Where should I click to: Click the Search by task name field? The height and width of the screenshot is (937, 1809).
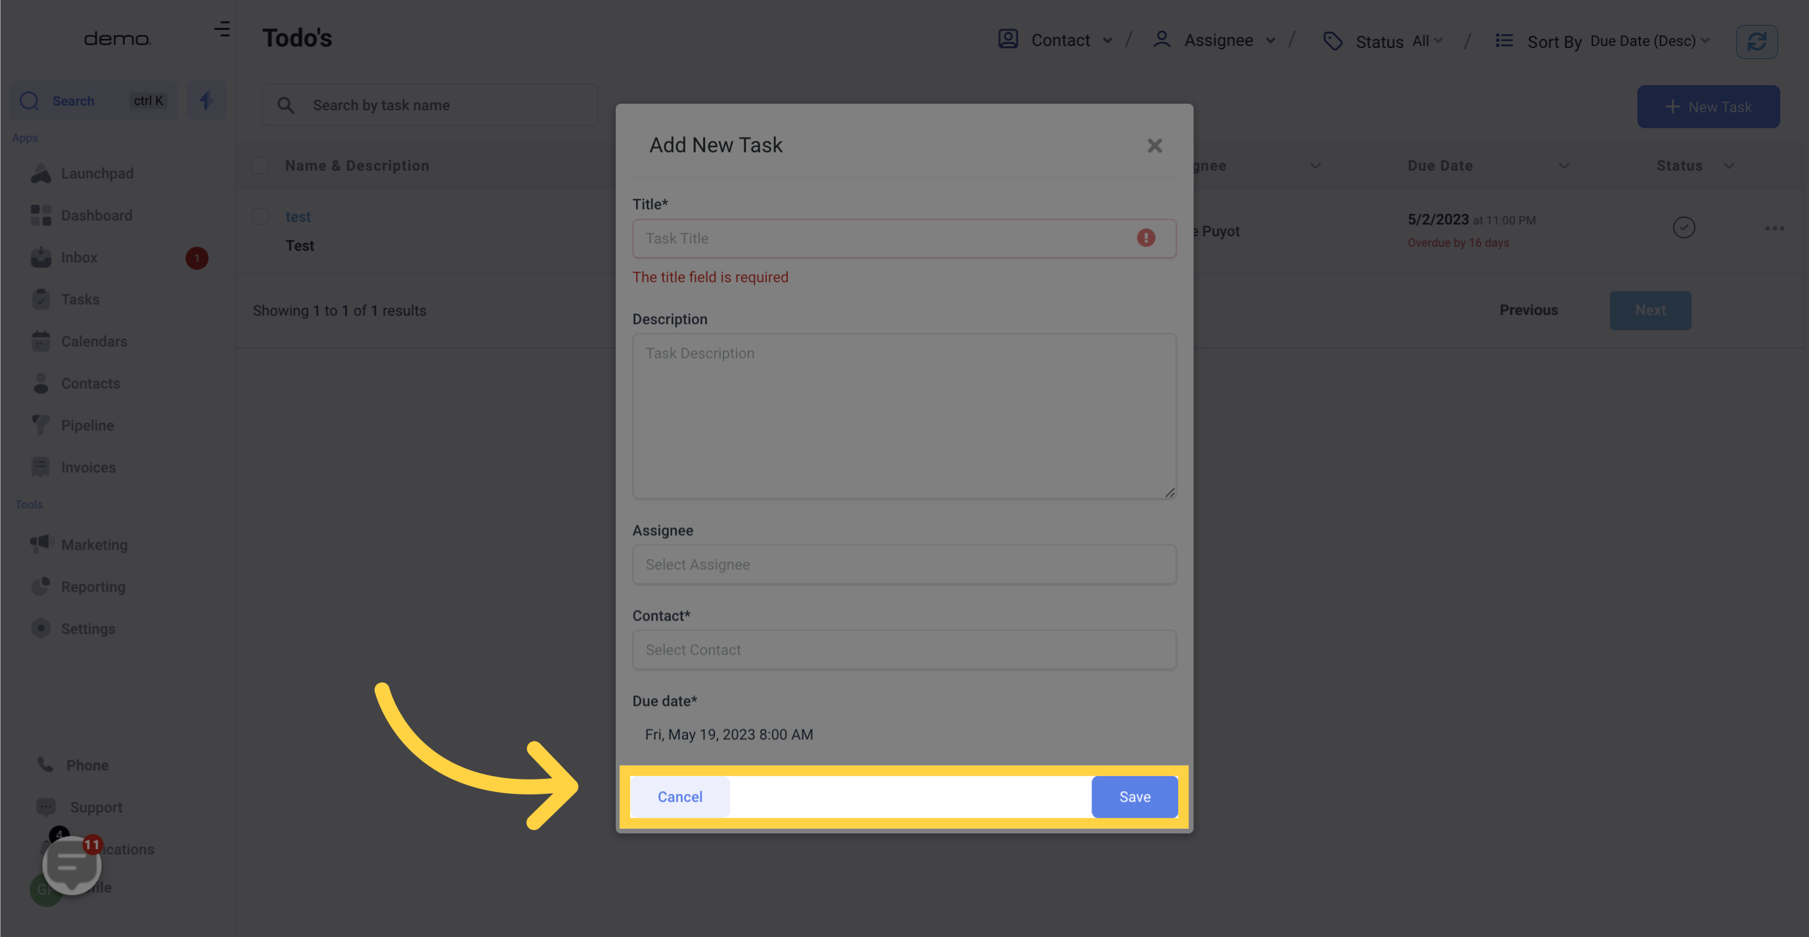coord(430,105)
